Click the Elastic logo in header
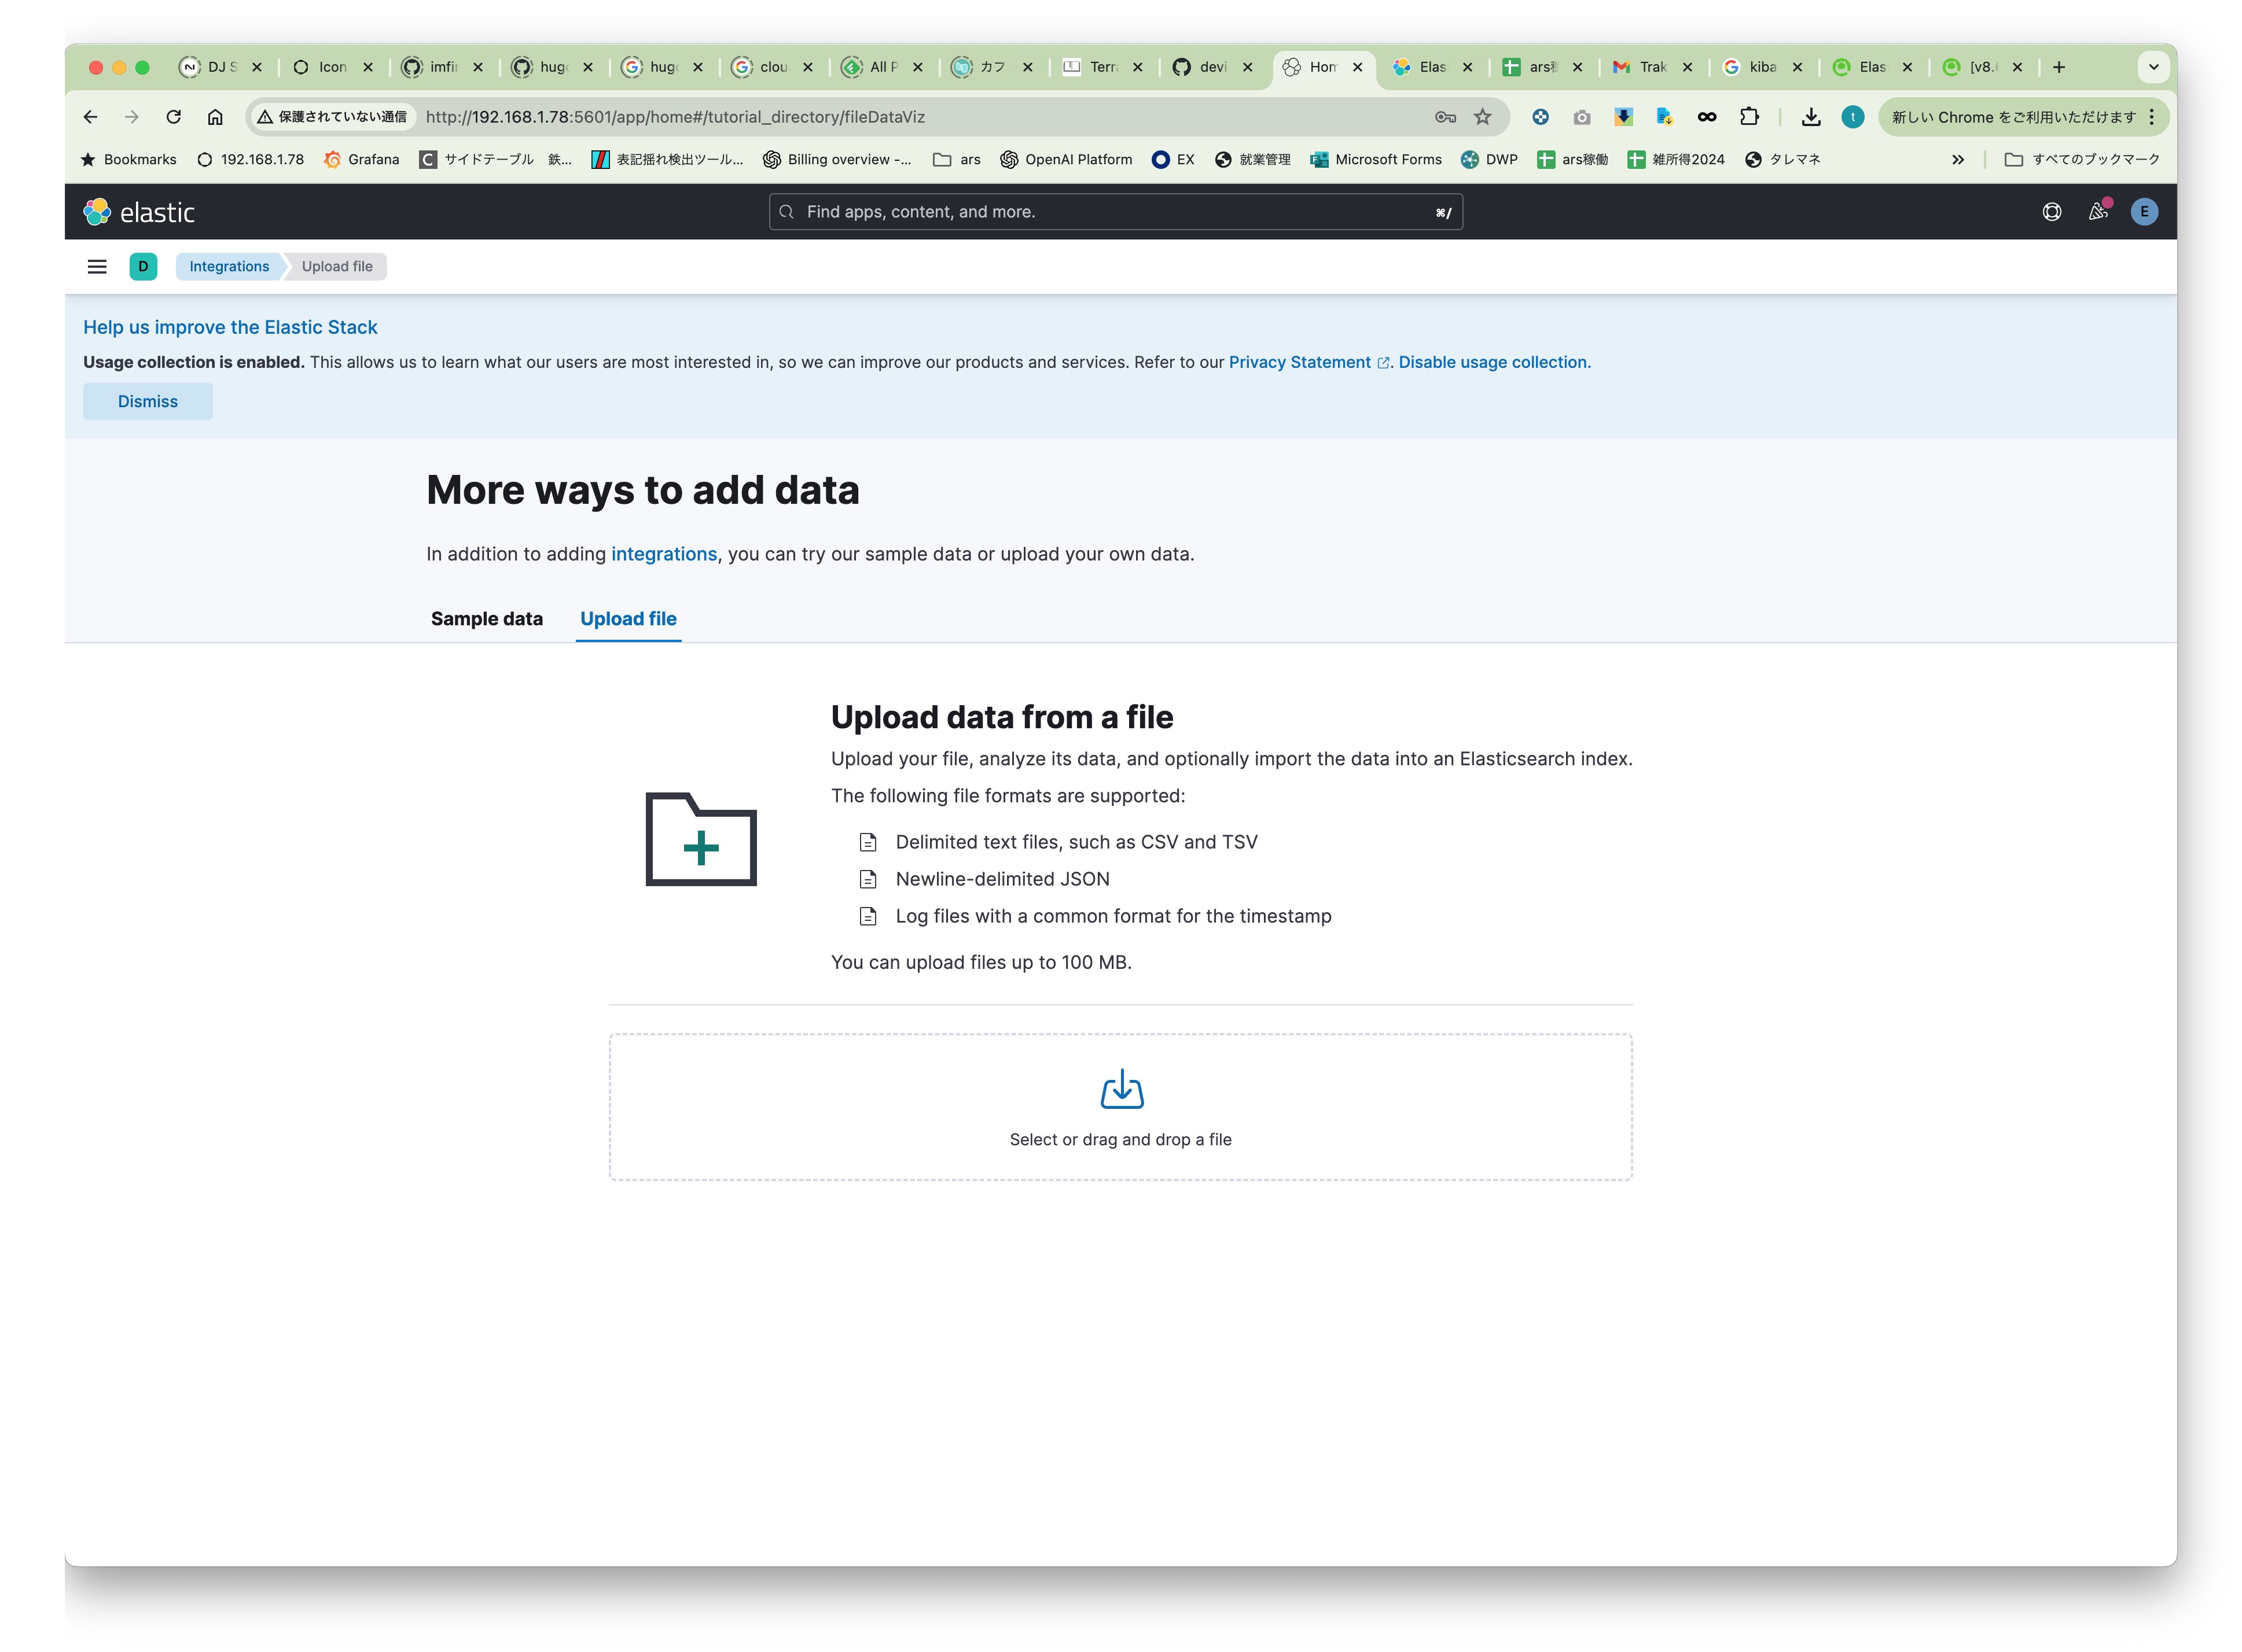2242x1652 pixels. [x=138, y=212]
